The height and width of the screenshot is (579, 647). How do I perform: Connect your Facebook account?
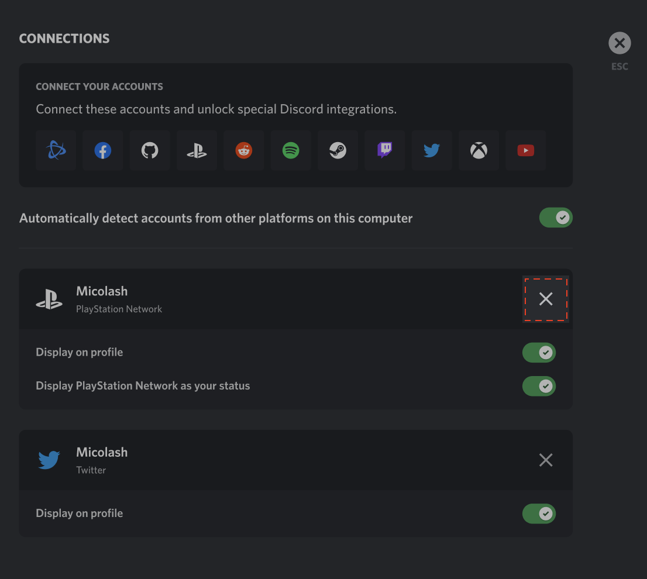103,151
